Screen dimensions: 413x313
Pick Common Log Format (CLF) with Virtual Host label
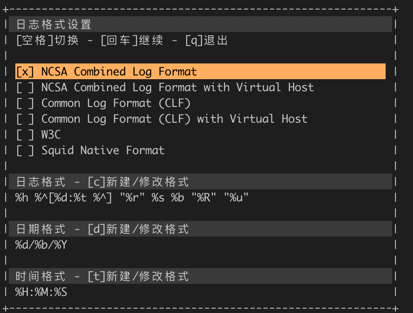coord(174,119)
